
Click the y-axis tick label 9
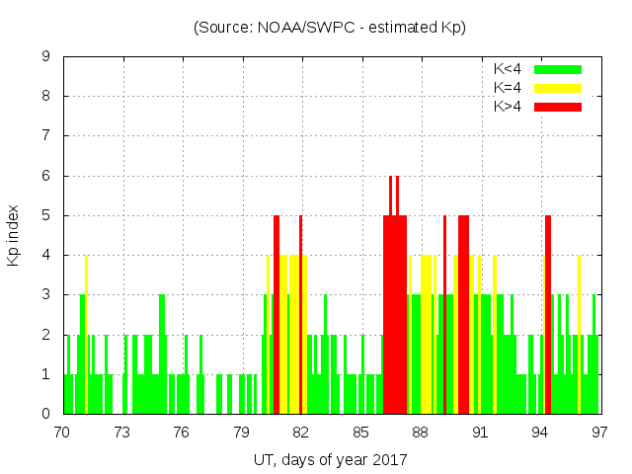point(46,57)
